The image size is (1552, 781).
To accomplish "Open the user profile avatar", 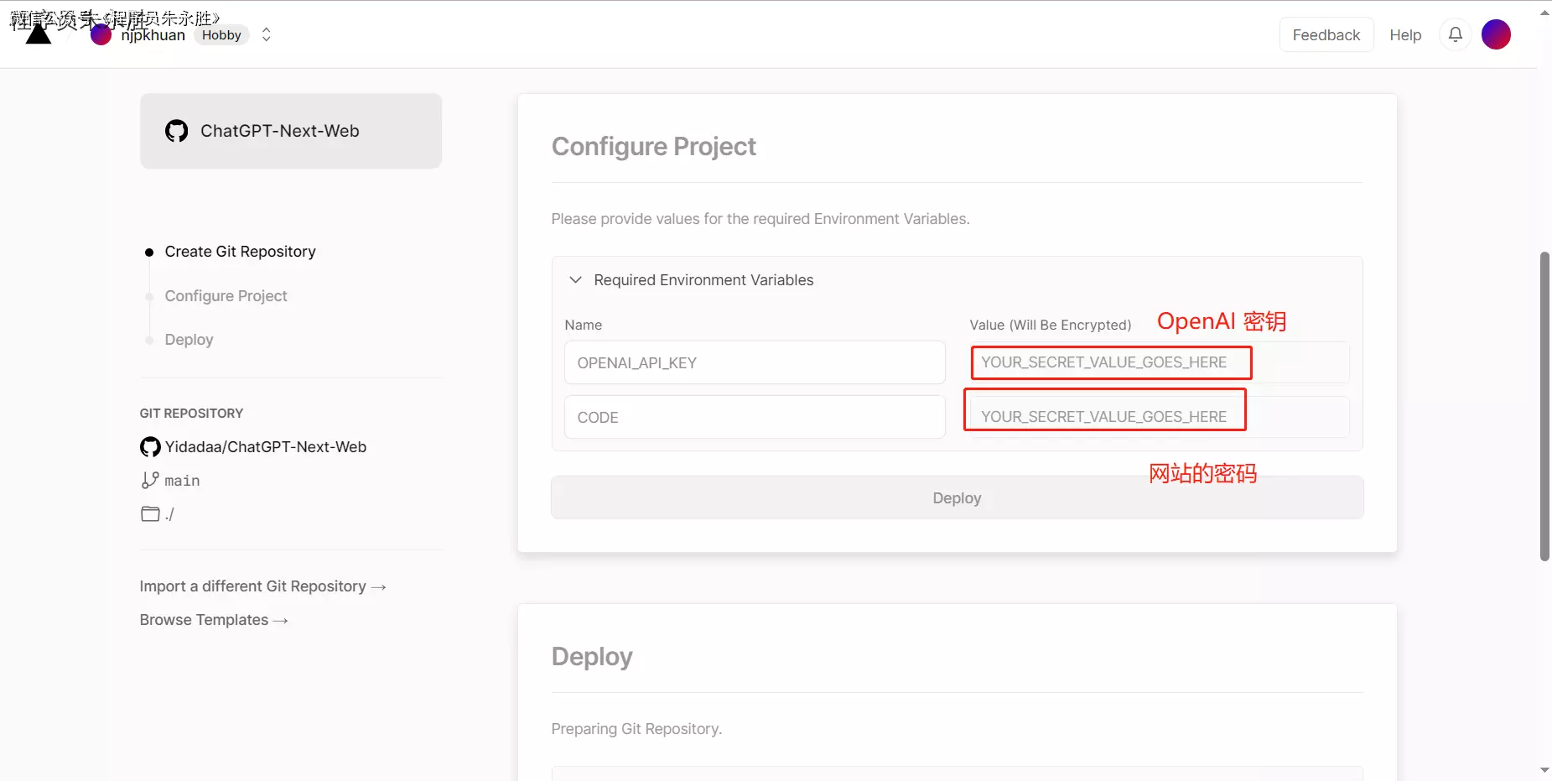I will pos(1496,34).
